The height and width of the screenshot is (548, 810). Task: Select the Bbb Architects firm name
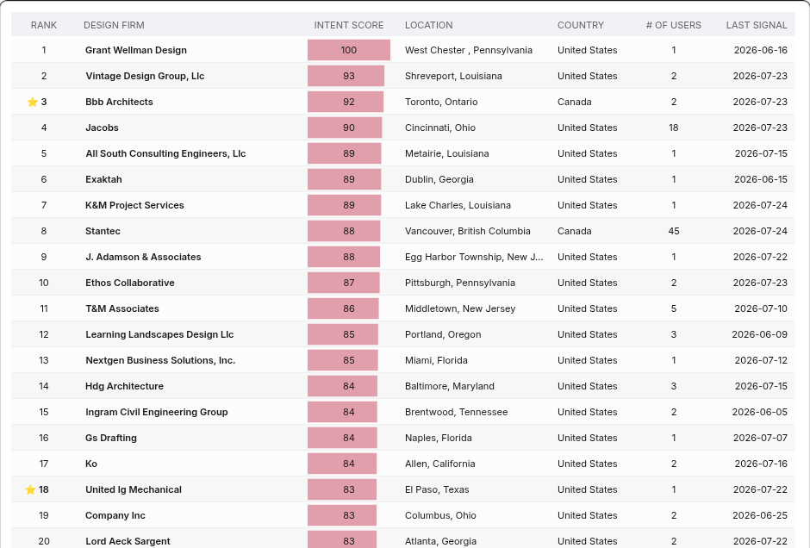point(119,102)
